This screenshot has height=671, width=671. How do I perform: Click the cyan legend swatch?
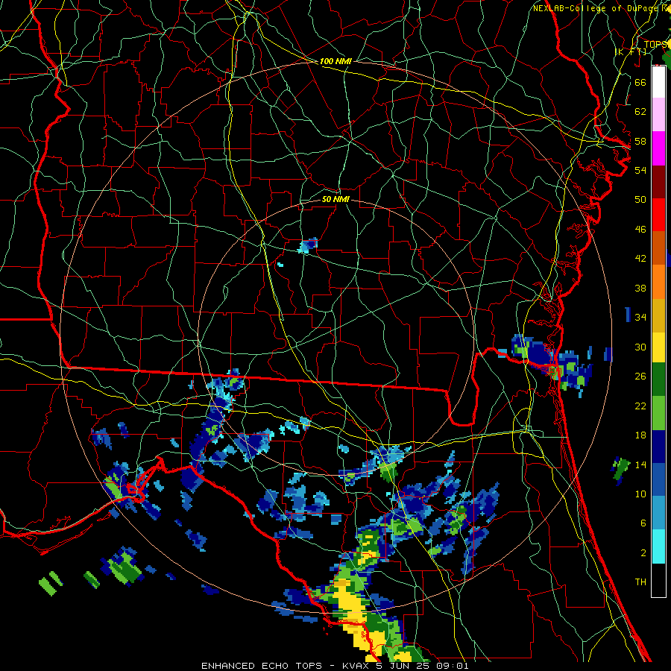658,546
